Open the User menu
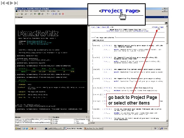This screenshot has width=184, height=138. pos(48,11)
